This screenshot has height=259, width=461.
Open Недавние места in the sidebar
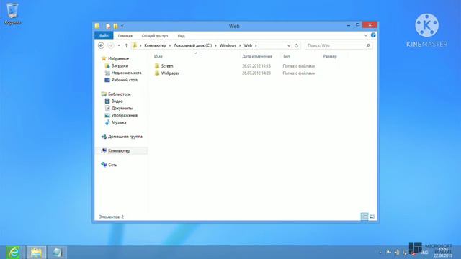click(x=126, y=73)
